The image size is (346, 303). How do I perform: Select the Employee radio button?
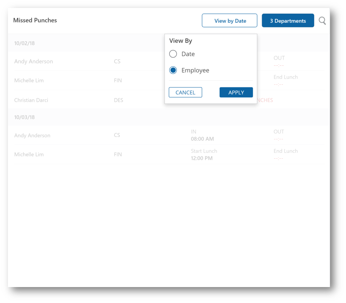pos(173,70)
